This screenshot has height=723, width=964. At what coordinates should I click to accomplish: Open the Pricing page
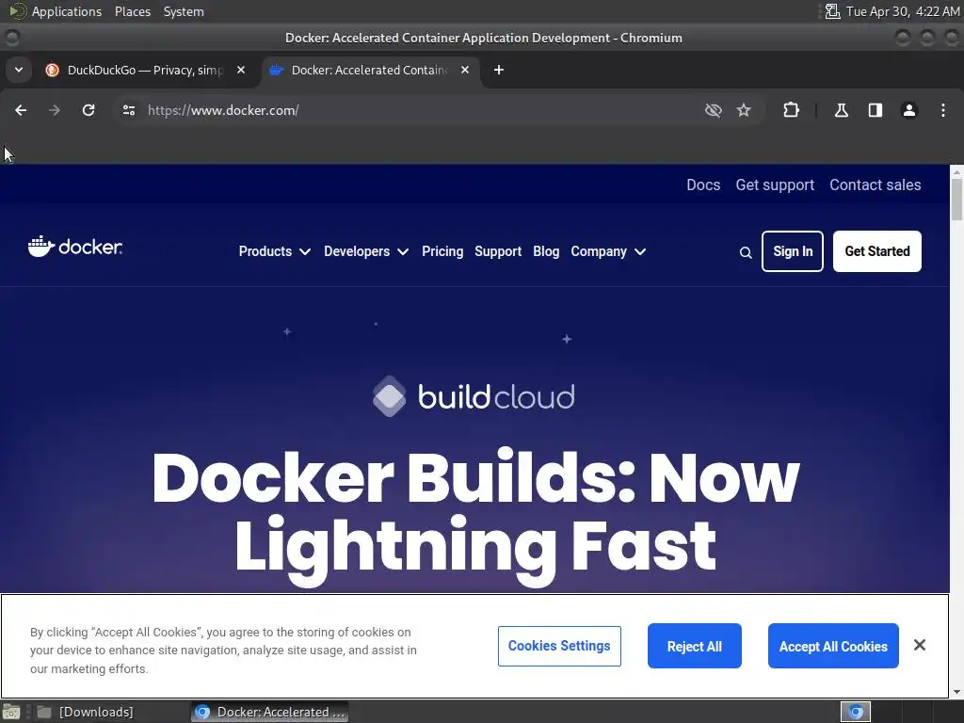pos(442,251)
